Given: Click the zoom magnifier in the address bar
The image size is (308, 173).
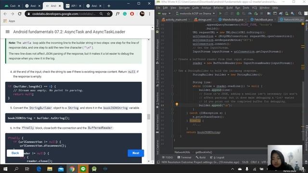Looking at the screenshot, I should 101,14.
